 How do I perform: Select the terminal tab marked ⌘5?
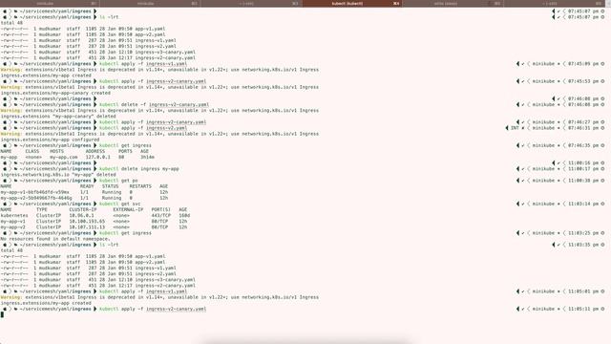point(453,4)
